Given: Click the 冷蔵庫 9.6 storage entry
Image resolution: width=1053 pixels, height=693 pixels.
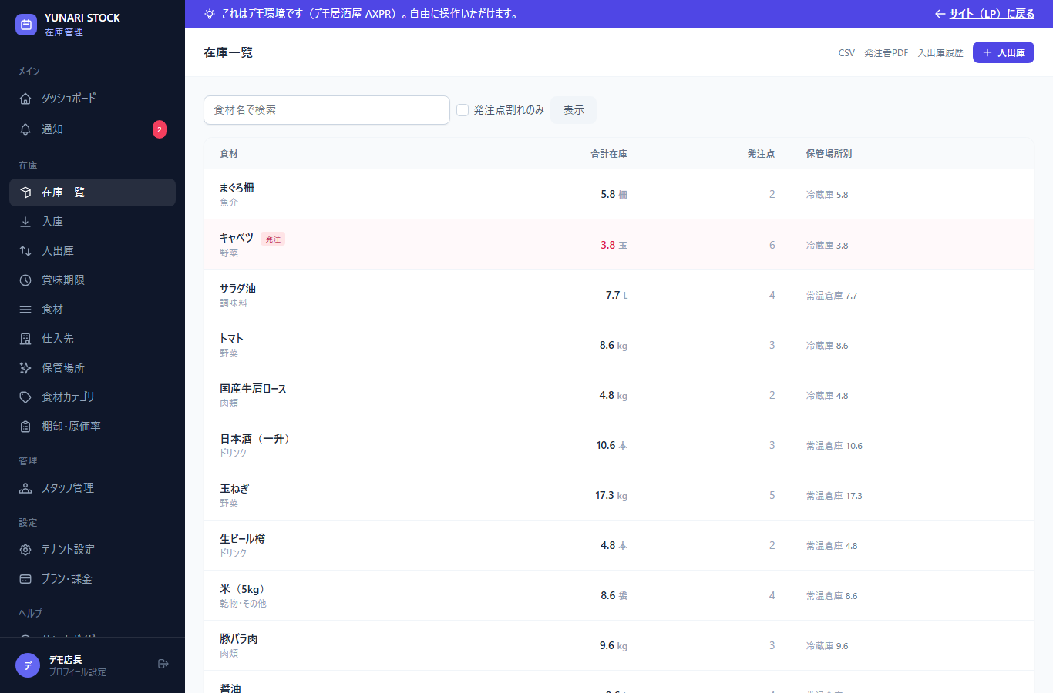Looking at the screenshot, I should [827, 646].
